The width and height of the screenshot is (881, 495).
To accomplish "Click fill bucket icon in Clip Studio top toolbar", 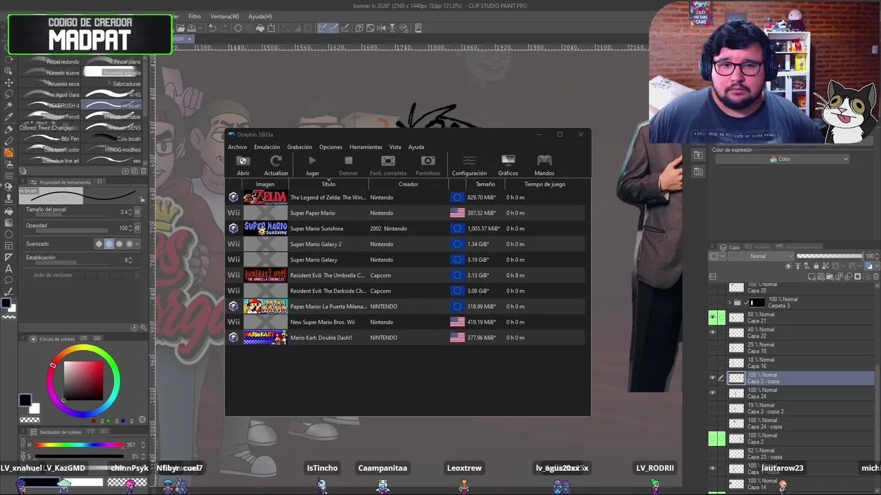I will [260, 28].
